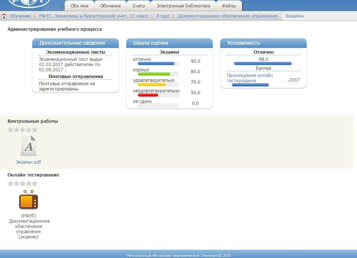Switch to the Обучение tab
The height and width of the screenshot is (258, 357).
(110, 6)
